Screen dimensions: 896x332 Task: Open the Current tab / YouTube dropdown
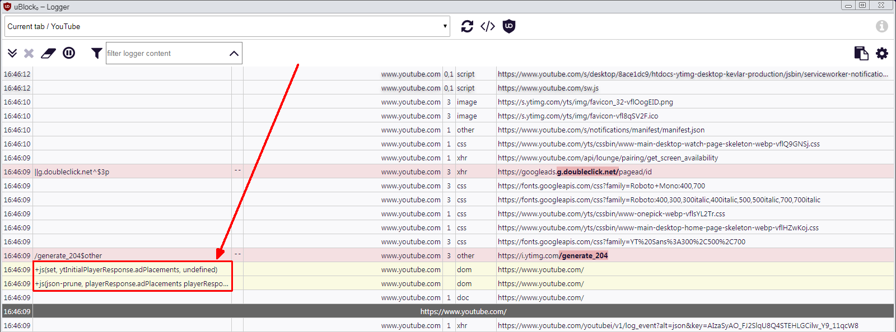click(x=227, y=26)
